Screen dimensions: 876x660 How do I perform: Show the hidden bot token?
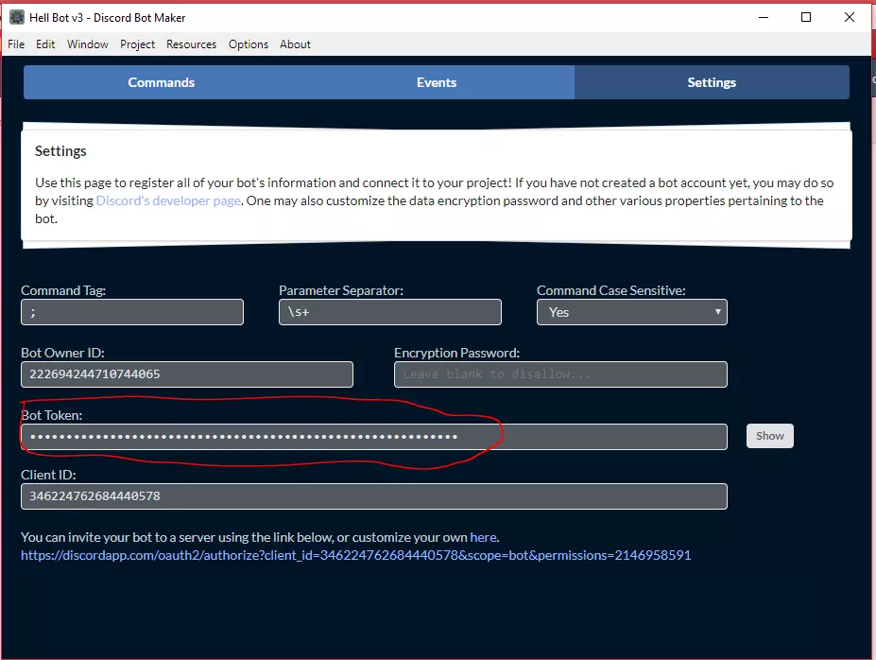770,436
